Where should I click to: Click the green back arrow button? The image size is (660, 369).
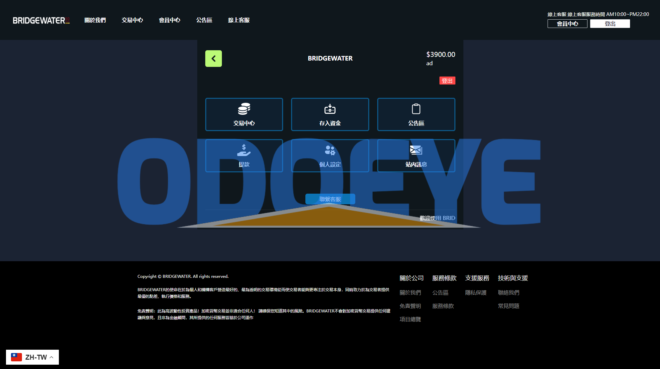pyautogui.click(x=213, y=59)
